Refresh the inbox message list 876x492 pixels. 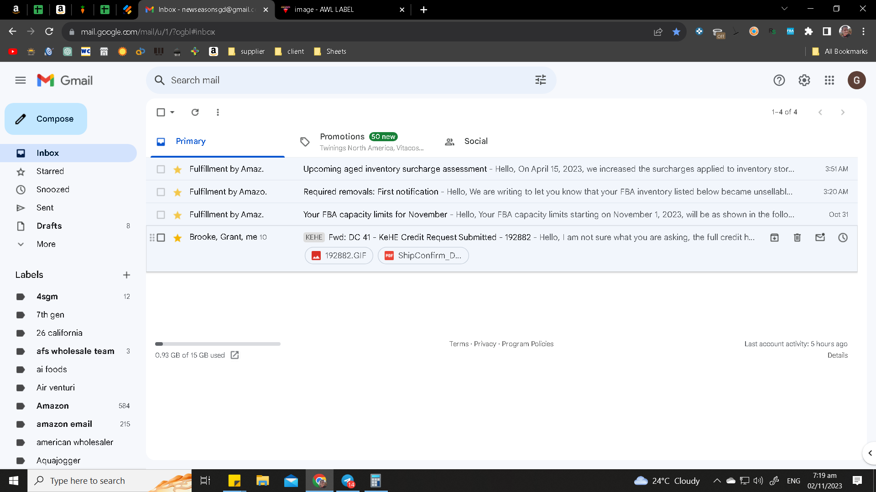195,112
